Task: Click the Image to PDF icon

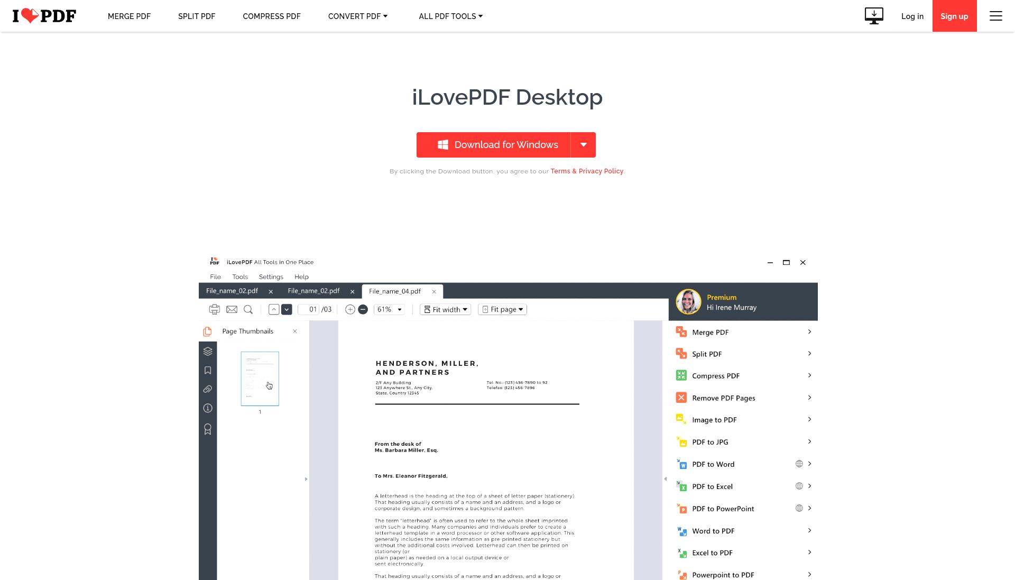Action: (681, 419)
